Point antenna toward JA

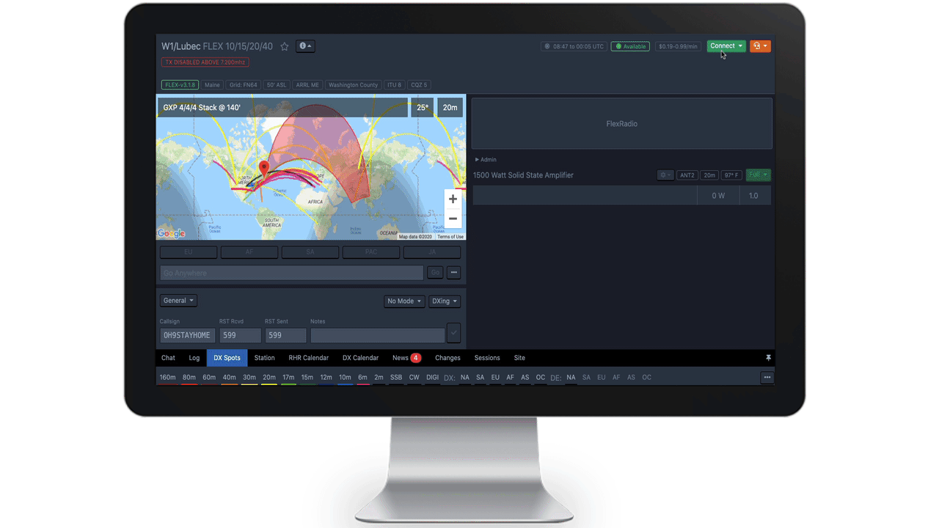[432, 252]
